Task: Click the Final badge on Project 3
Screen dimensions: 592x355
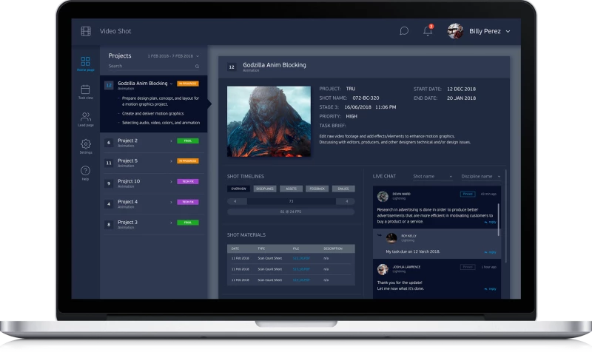Action: click(x=188, y=223)
